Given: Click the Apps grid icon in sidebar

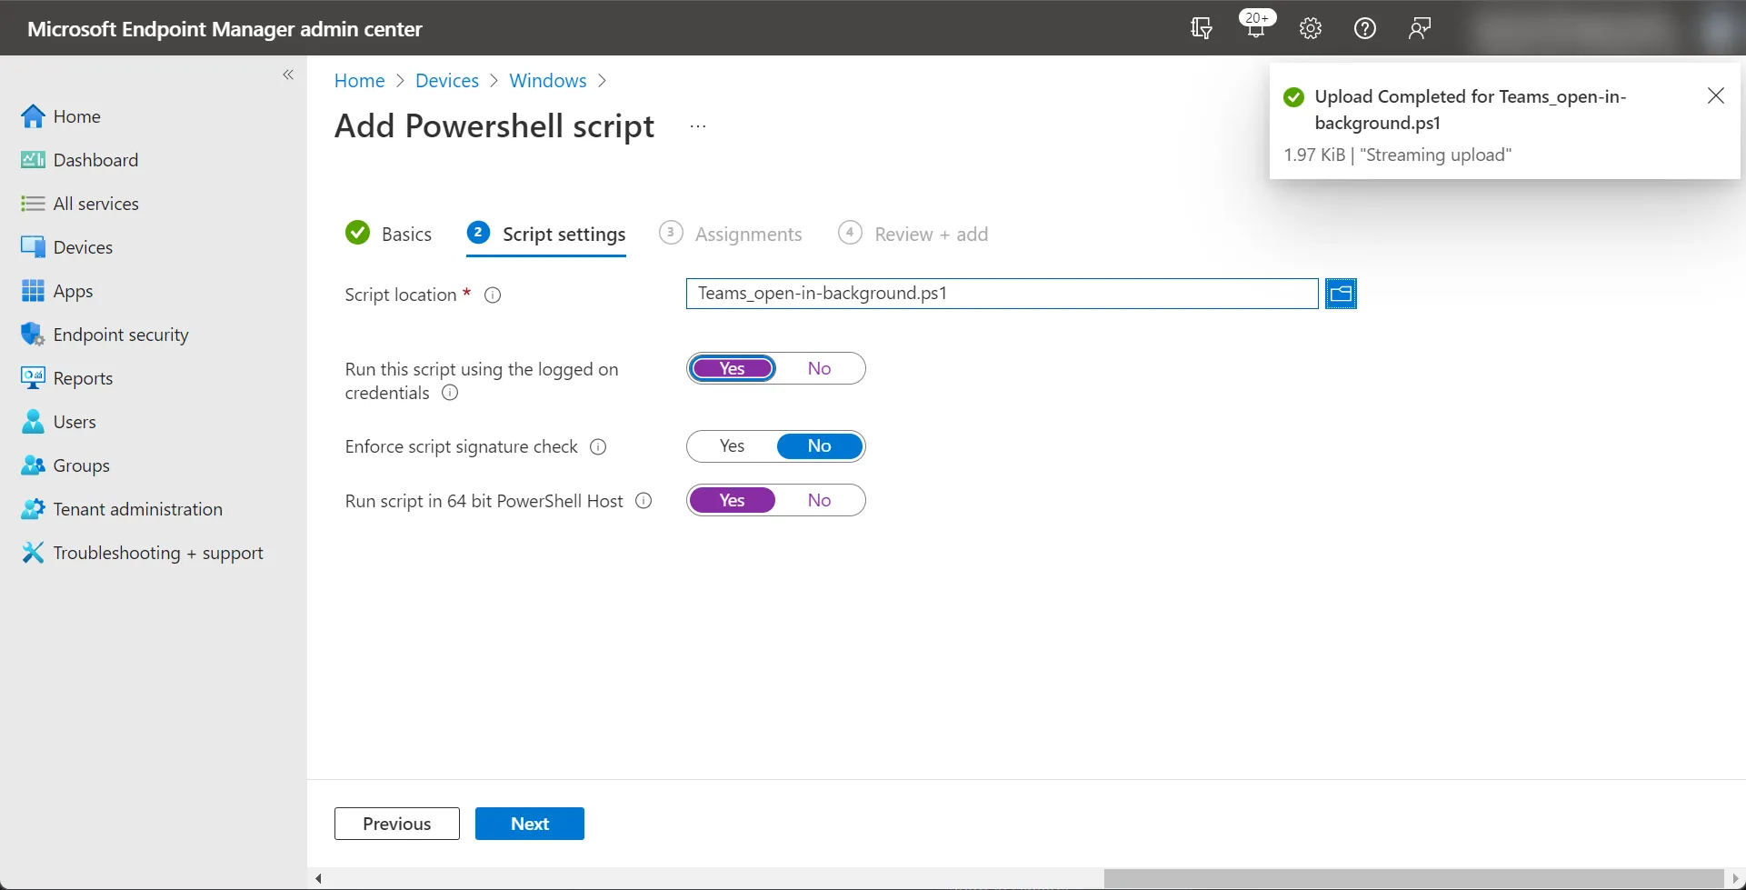Looking at the screenshot, I should [33, 291].
